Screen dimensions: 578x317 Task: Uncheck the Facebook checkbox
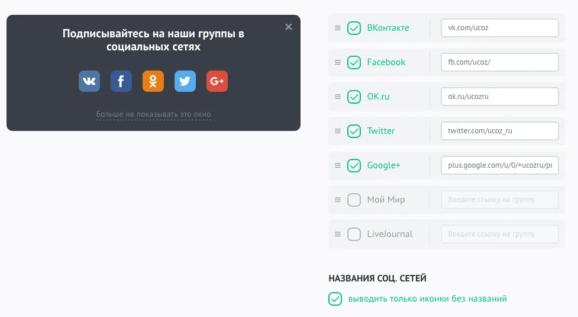pos(354,62)
